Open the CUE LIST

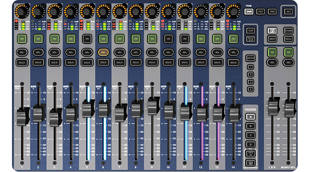pyautogui.click(x=272, y=31)
